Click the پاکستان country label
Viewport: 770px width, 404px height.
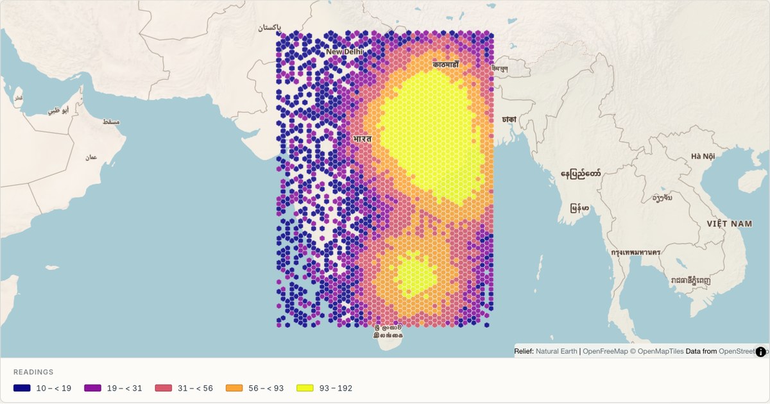coord(269,28)
